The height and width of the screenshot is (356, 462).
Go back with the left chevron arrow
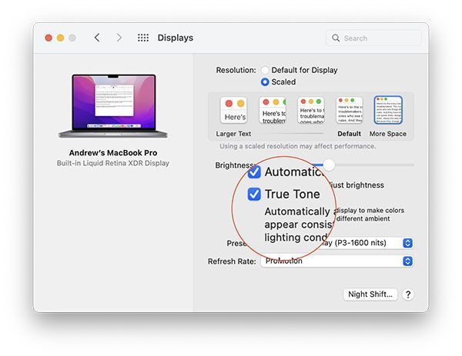pos(97,38)
